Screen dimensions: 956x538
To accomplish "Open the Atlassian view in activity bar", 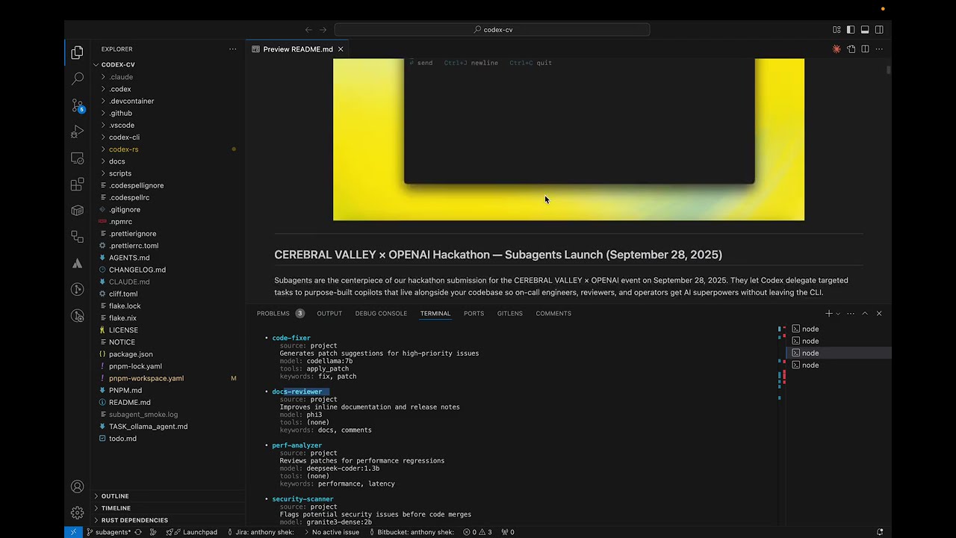I will tap(77, 263).
